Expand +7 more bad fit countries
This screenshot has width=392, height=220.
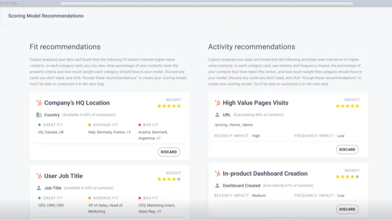point(158,138)
